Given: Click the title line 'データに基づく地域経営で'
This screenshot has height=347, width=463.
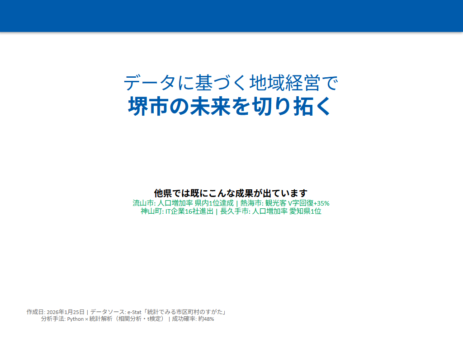Looking at the screenshot, I should point(231,83).
